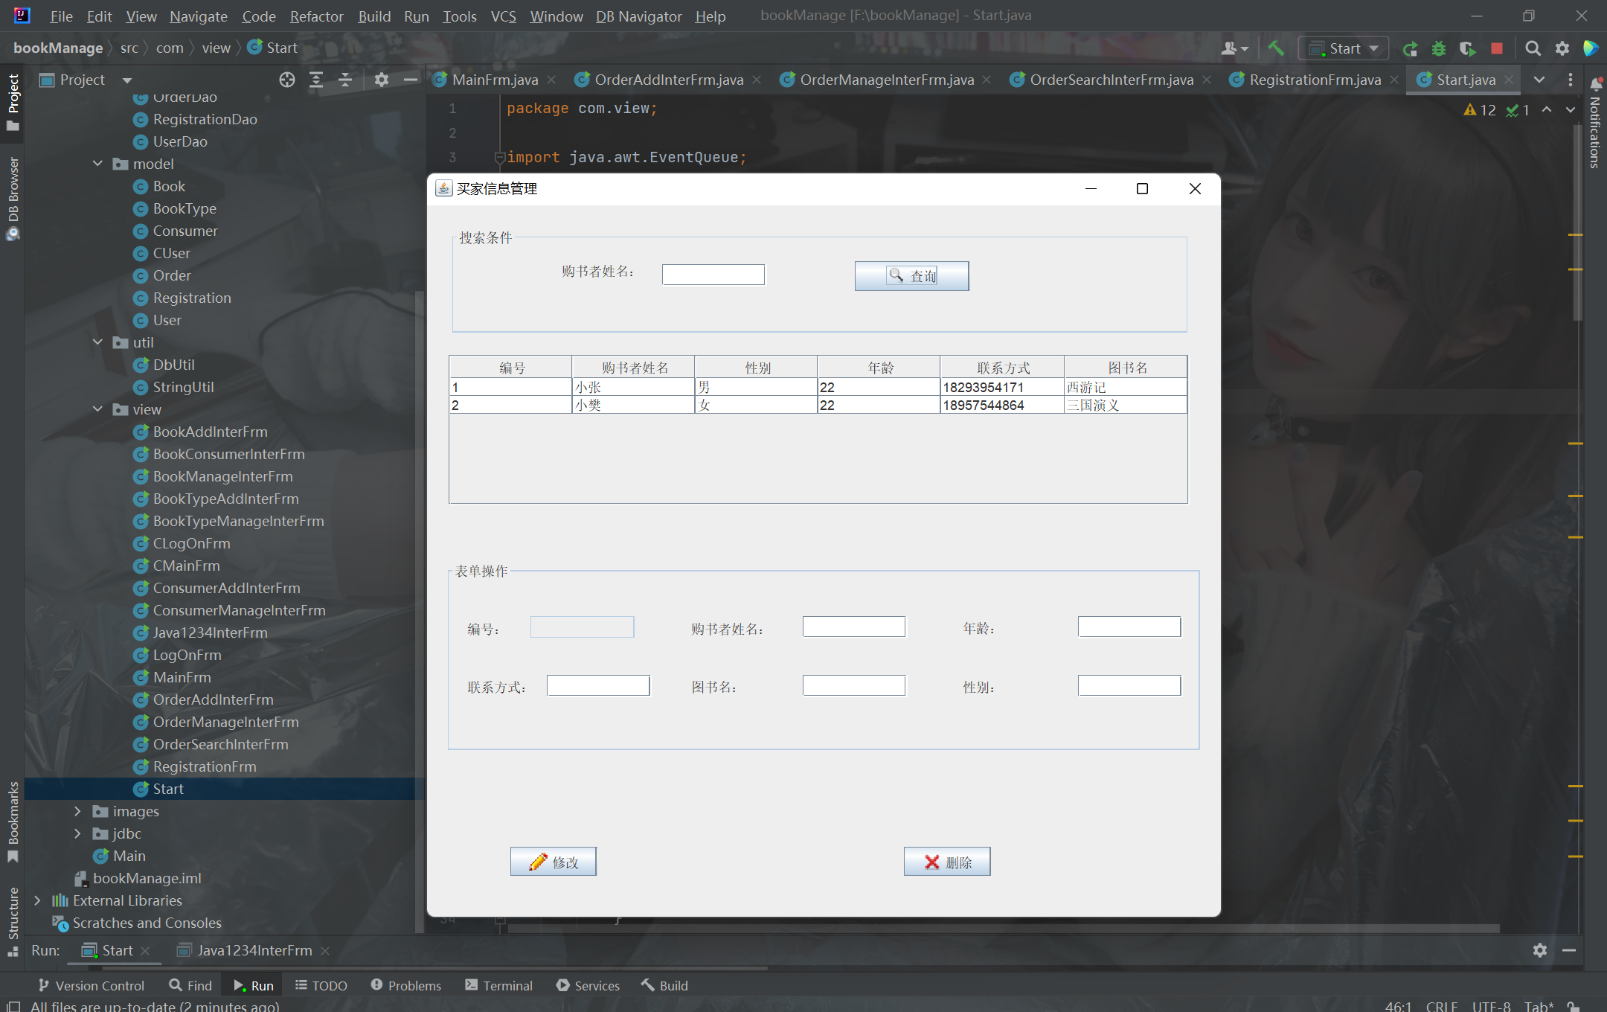Collapse the model folder

pyautogui.click(x=97, y=164)
